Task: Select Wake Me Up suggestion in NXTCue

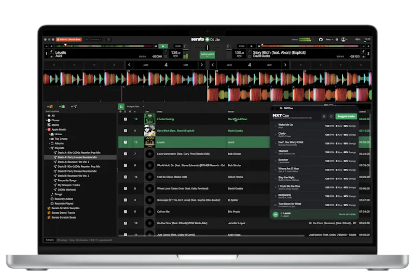Action: tap(315, 126)
